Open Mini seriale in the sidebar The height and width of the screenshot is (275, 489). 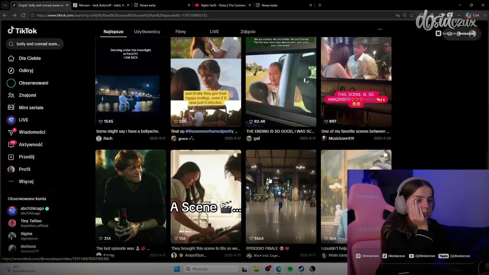(31, 108)
